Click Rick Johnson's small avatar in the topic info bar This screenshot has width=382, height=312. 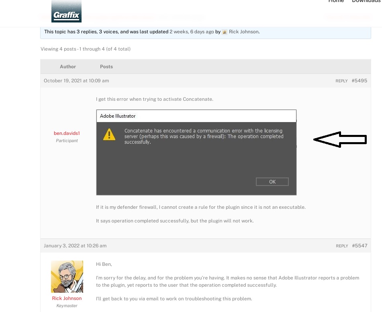click(225, 32)
